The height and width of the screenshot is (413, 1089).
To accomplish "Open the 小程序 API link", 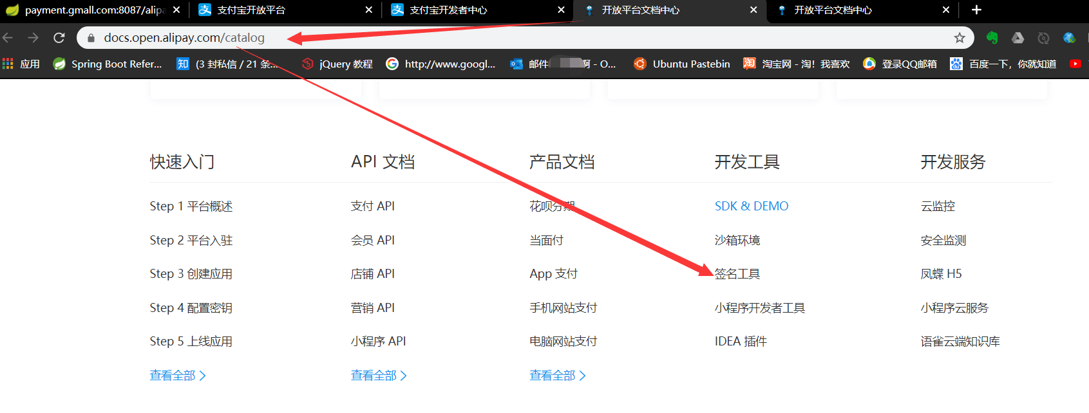I will (x=379, y=342).
